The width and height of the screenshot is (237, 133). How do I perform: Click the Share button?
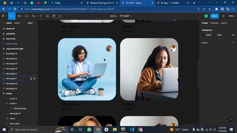[x=214, y=16]
